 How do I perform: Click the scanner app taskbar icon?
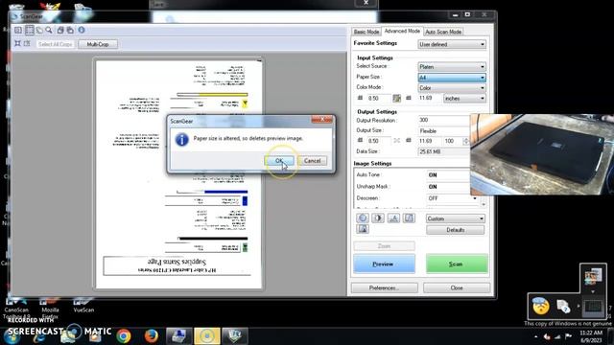pyautogui.click(x=179, y=336)
